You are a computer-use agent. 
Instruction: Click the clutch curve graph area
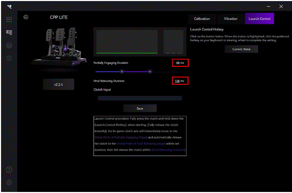pos(127,42)
